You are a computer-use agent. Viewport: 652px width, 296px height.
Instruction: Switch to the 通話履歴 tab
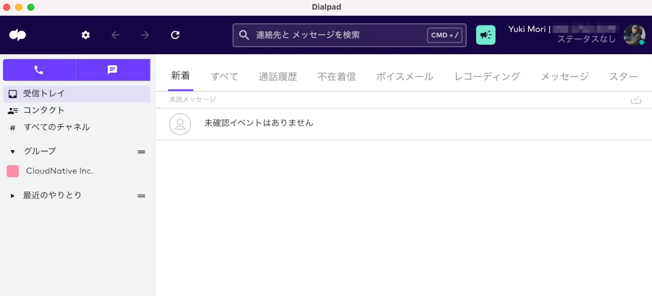[x=278, y=76]
